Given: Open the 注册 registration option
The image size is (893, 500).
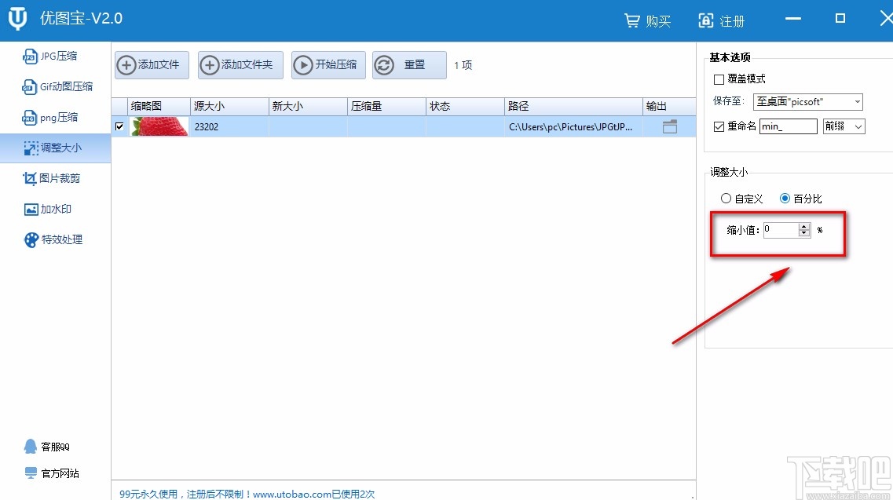Looking at the screenshot, I should [721, 20].
